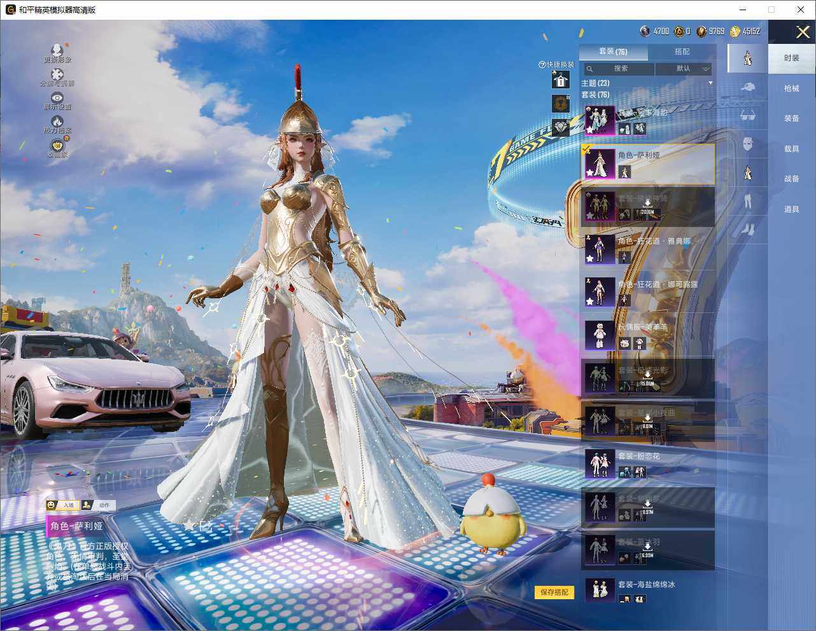Save the outfit with 保存搭配 button

point(554,592)
